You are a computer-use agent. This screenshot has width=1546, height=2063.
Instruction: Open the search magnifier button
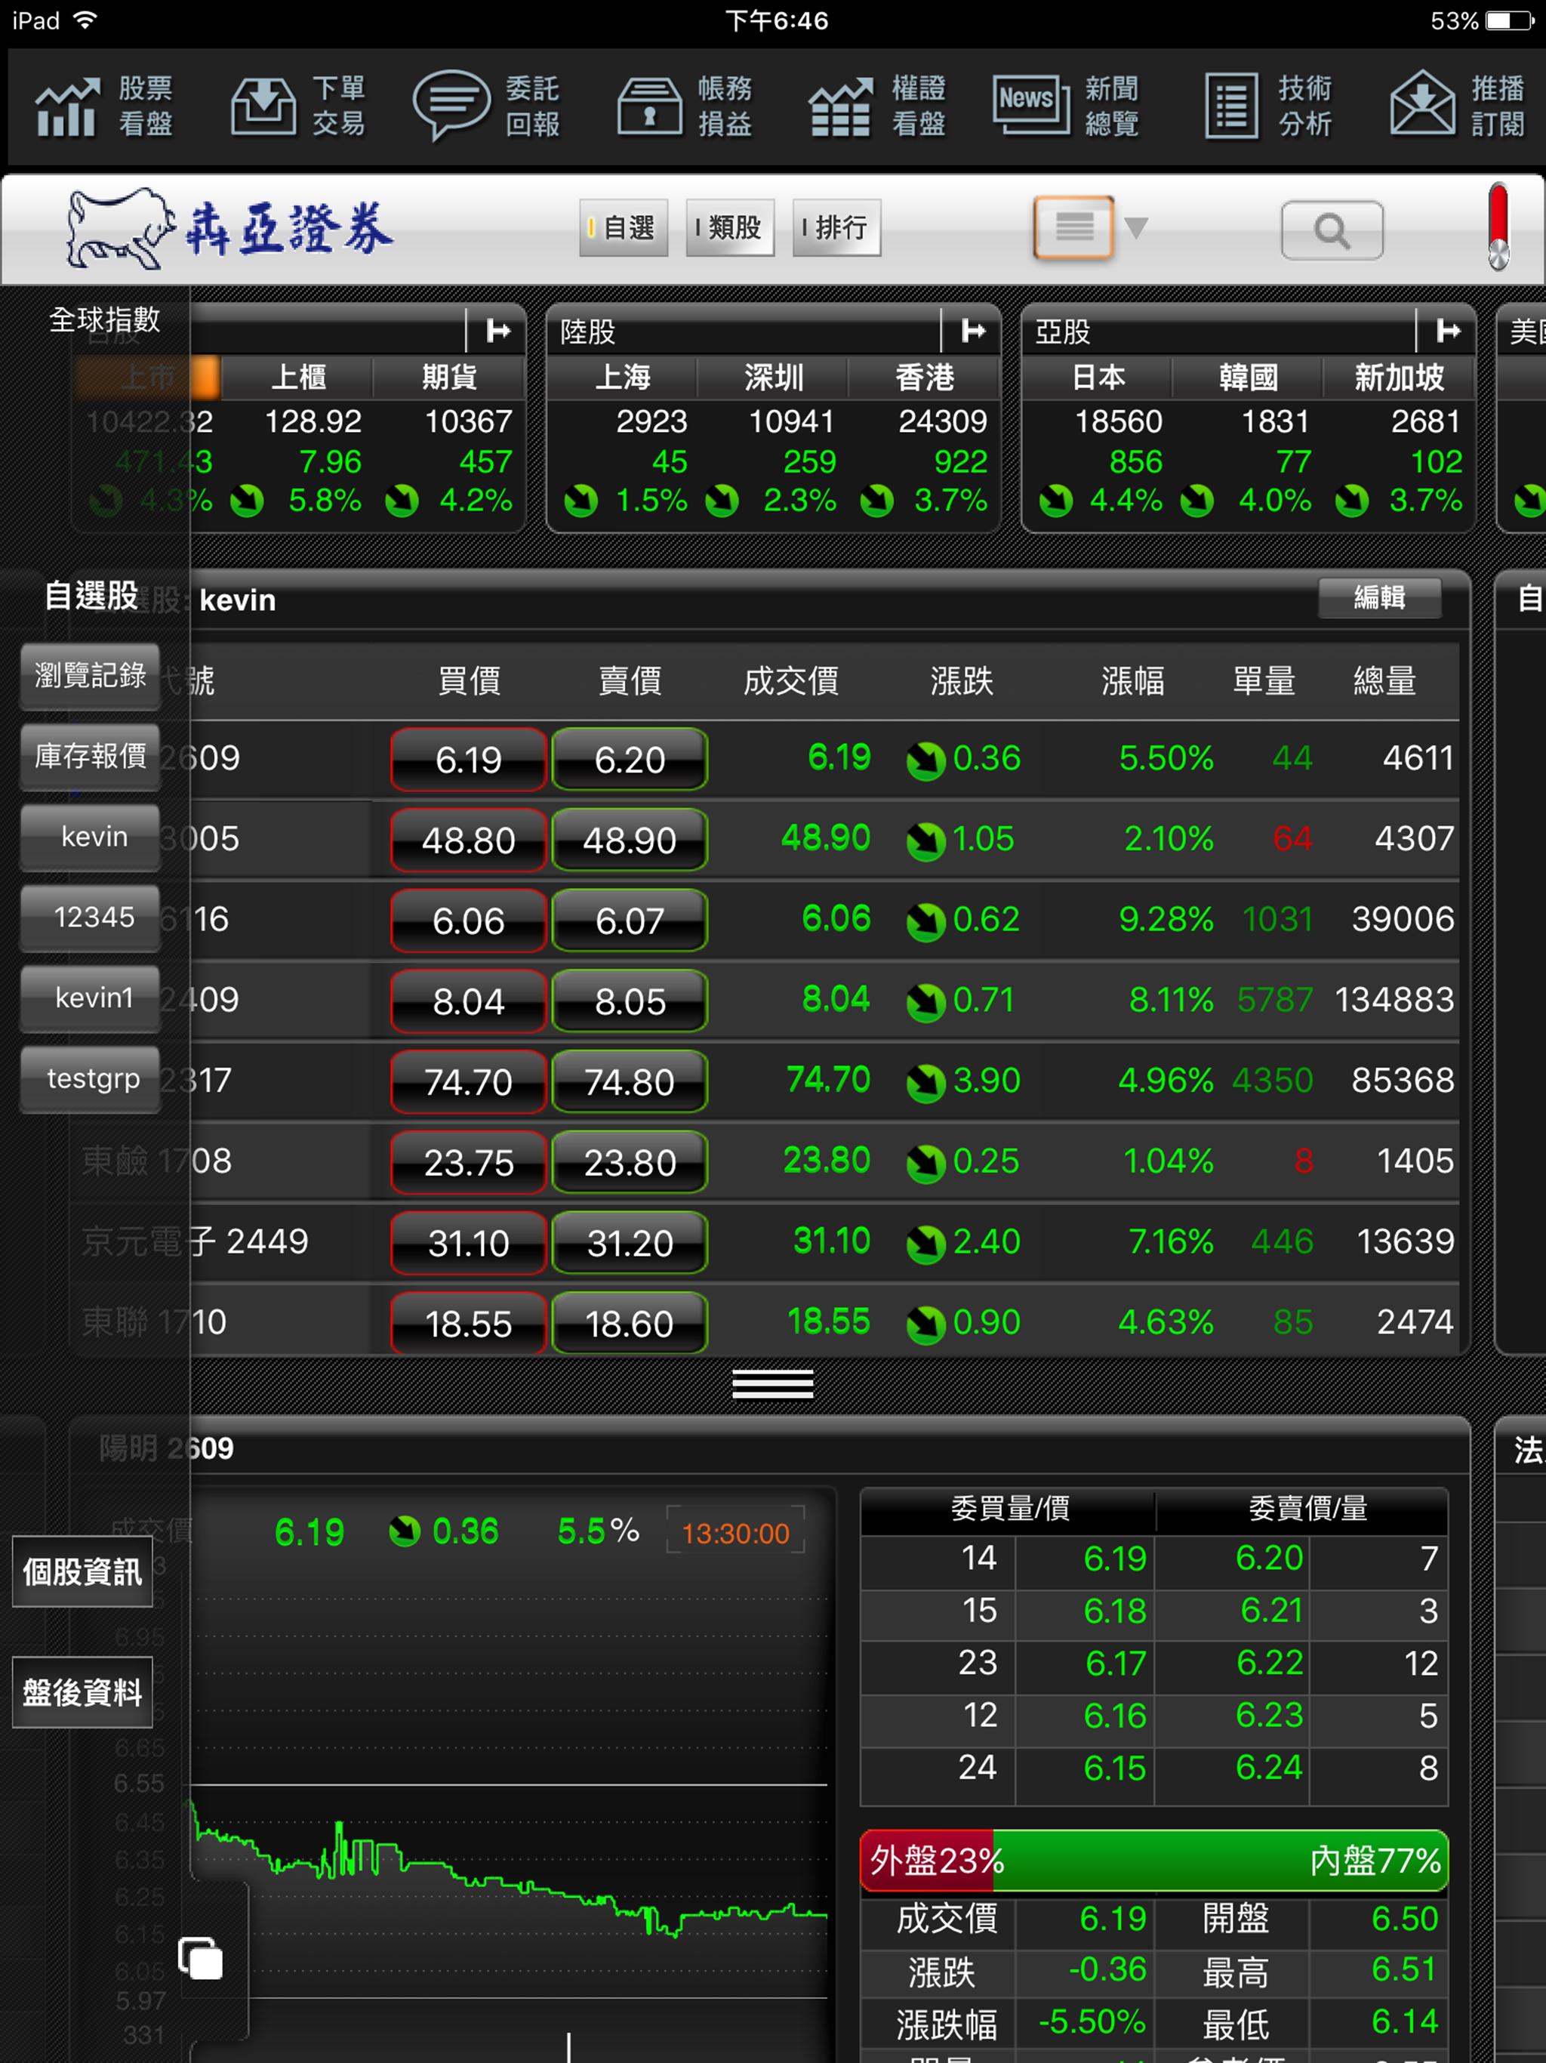tap(1332, 230)
